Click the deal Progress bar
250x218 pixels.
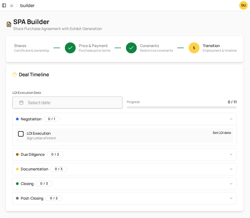pos(181,107)
